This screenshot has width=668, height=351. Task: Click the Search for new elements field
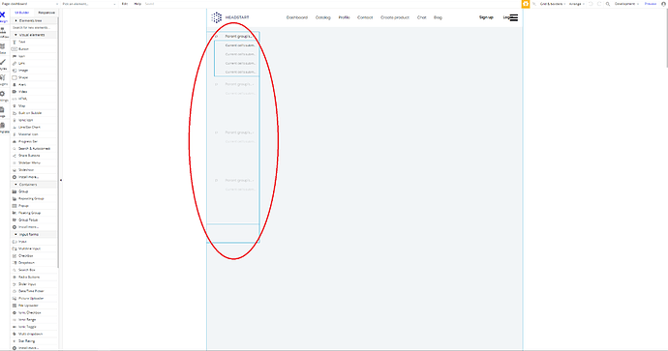(x=34, y=28)
